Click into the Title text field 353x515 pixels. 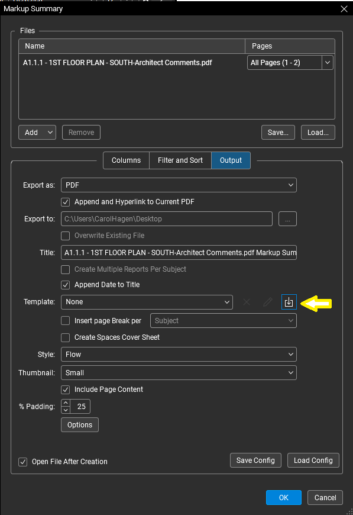179,253
